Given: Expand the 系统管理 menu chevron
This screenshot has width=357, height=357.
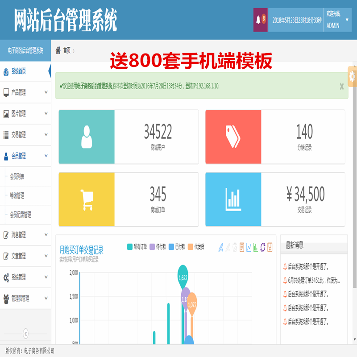Looking at the screenshot, I should (x=46, y=277).
